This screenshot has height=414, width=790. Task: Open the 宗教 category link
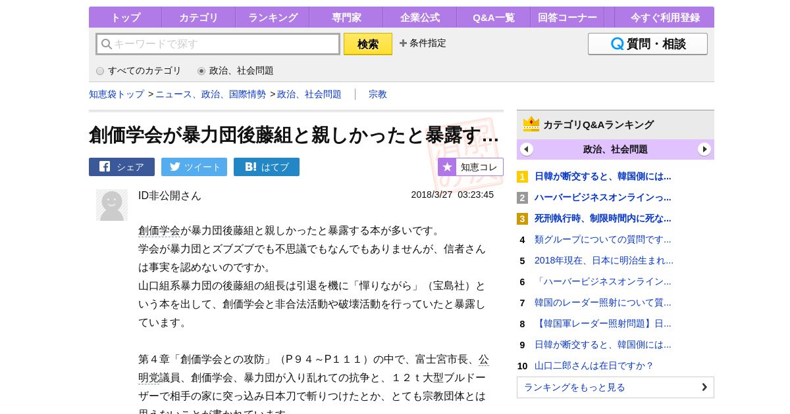pos(378,94)
